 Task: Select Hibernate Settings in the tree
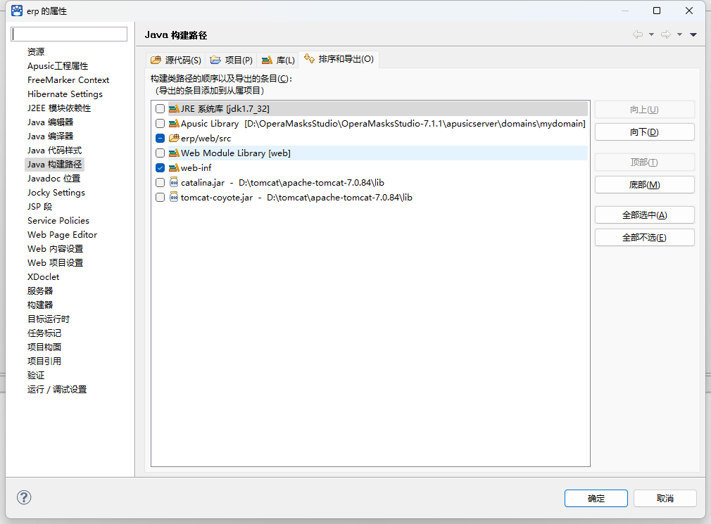[65, 94]
